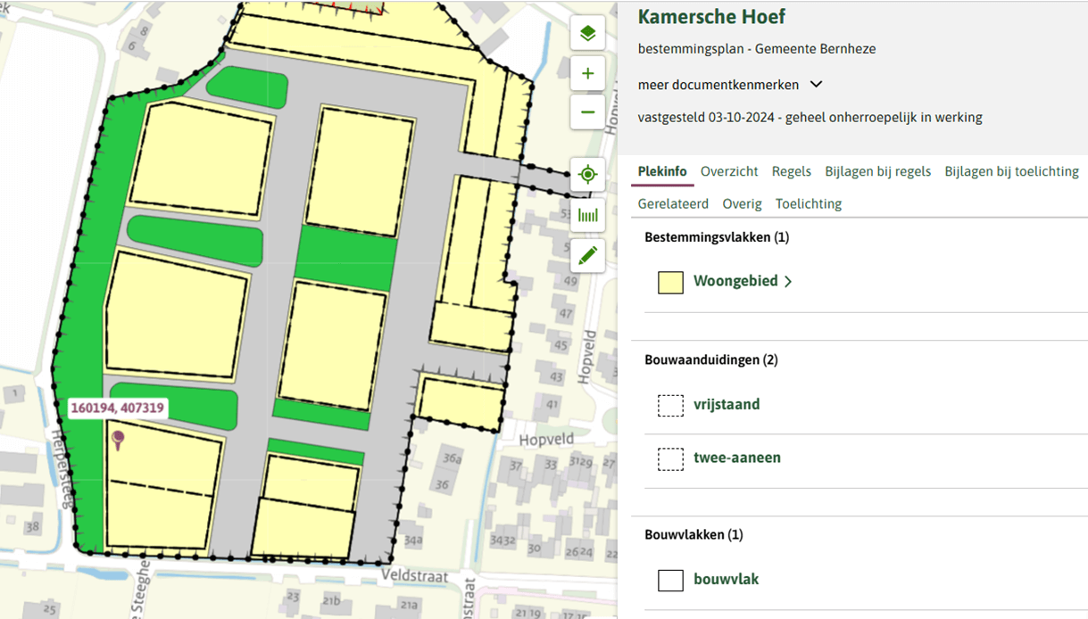The width and height of the screenshot is (1088, 619).
Task: Open the Bijlagen bij toelichting tab
Action: click(1011, 171)
